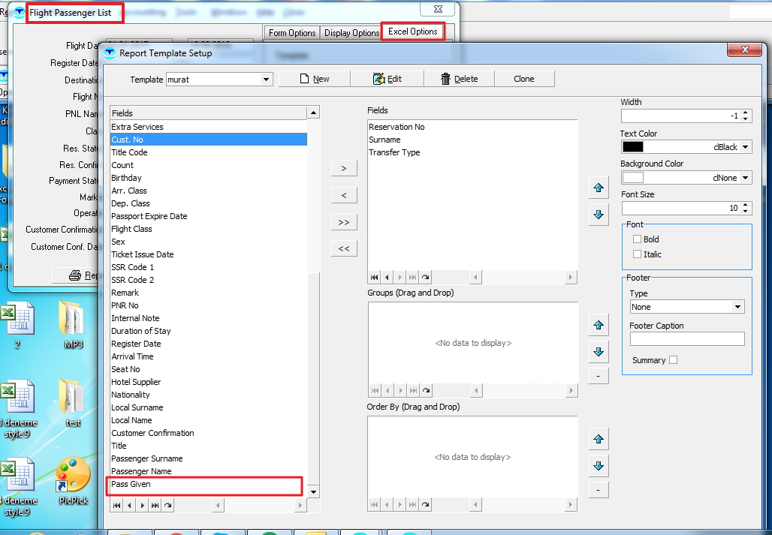Enable the Italic font checkbox
This screenshot has width=772, height=535.
(x=638, y=254)
